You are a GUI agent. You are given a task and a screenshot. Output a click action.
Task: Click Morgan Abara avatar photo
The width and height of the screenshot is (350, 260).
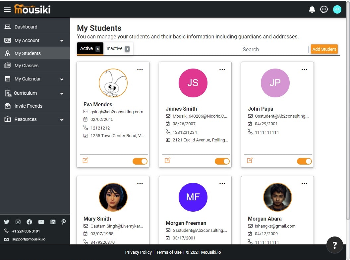277,197
